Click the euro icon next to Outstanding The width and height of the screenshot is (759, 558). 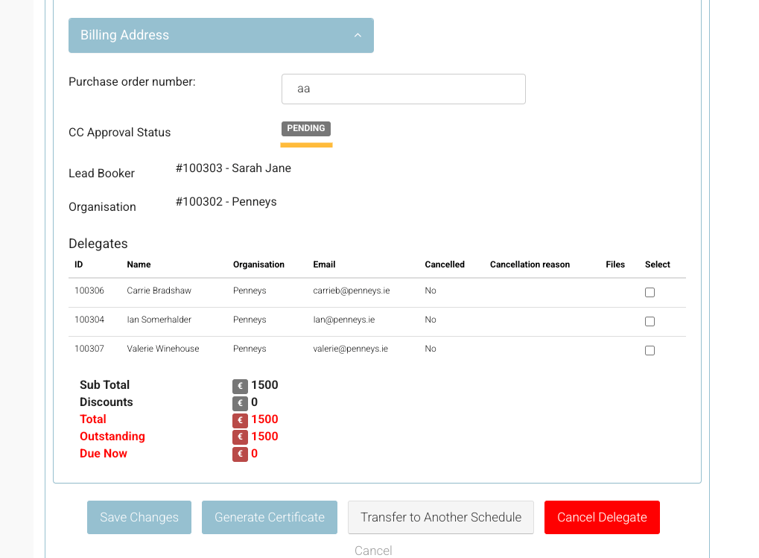[240, 437]
